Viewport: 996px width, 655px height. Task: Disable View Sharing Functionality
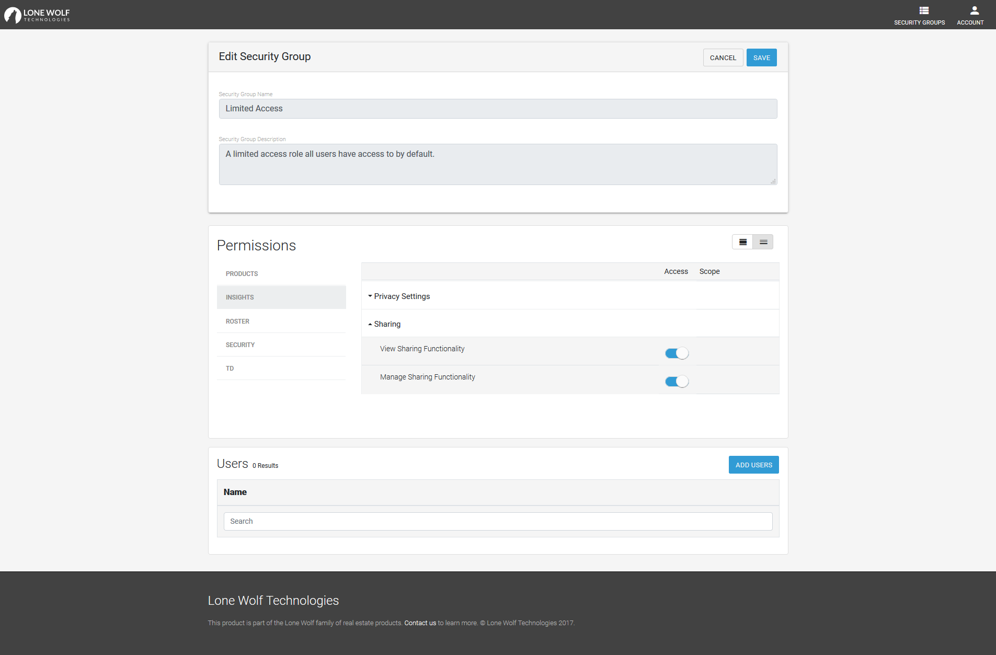click(677, 353)
